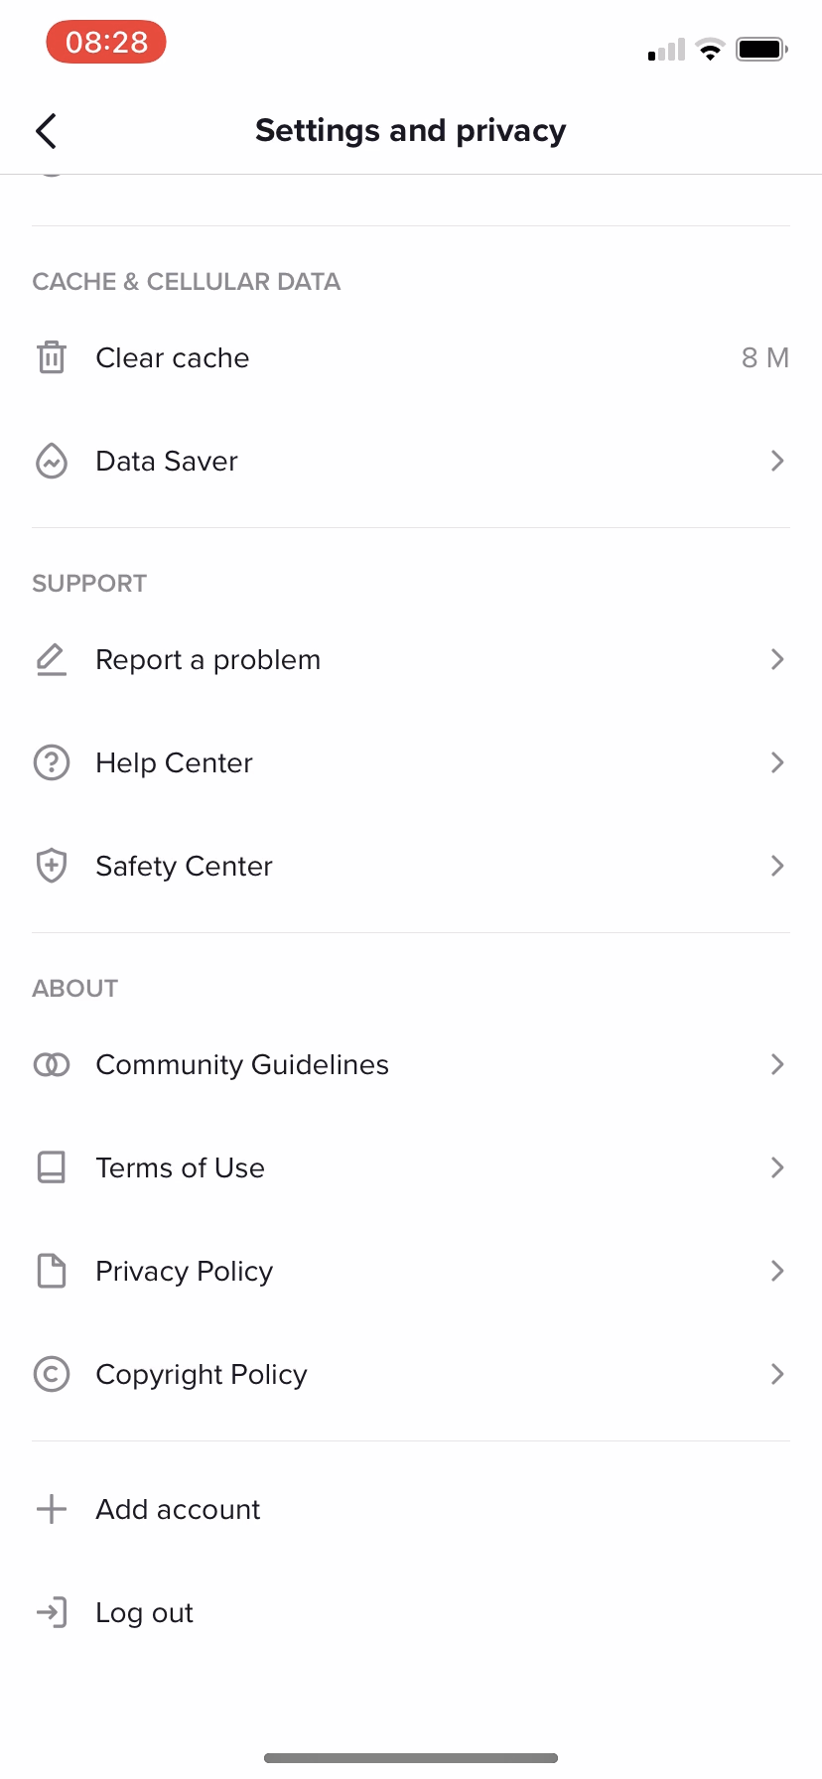Image resolution: width=822 pixels, height=1779 pixels.
Task: Tap the back arrow icon
Action: point(46,131)
